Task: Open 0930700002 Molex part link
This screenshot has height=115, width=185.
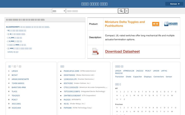Action: [x=69, y=75]
